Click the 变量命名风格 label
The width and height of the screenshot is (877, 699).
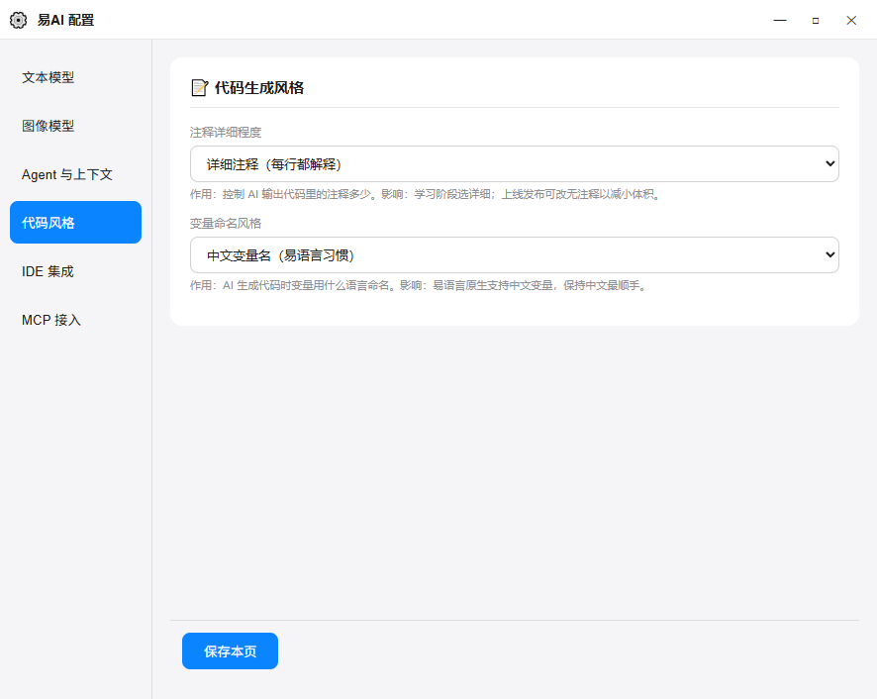tap(226, 224)
